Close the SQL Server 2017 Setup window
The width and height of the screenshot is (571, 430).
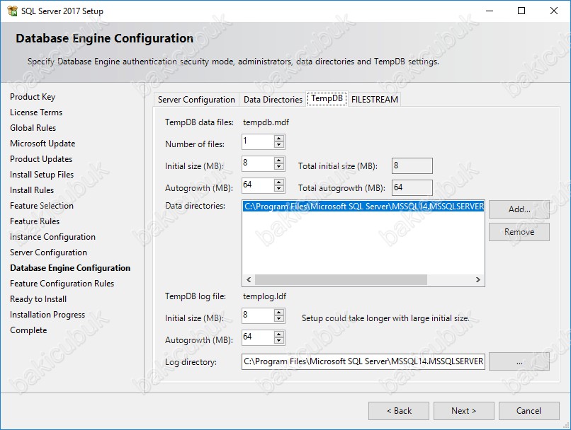pos(554,11)
